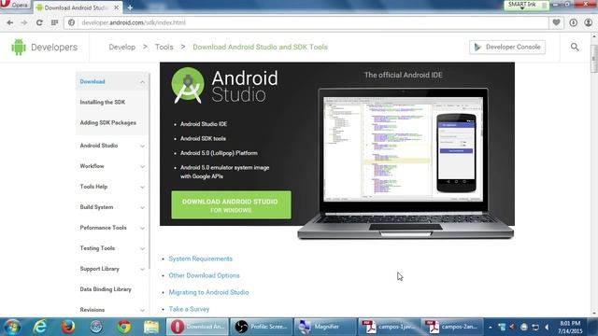The image size is (598, 336).
Task: Click the volume speaker tray icon
Action: pyautogui.click(x=547, y=328)
